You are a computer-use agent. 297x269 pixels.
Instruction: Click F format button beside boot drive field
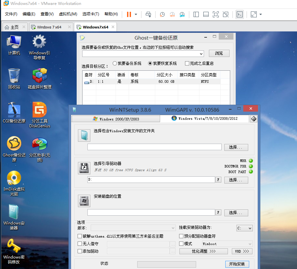coord(218,180)
